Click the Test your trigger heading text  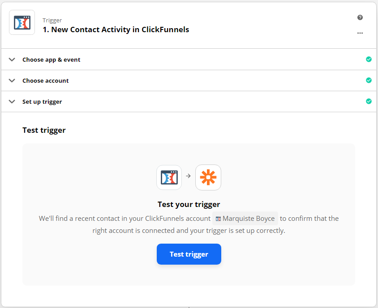[x=189, y=204]
